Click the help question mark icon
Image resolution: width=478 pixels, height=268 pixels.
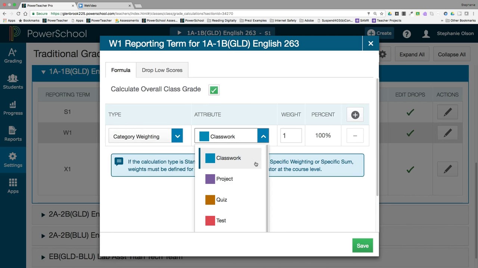(407, 34)
